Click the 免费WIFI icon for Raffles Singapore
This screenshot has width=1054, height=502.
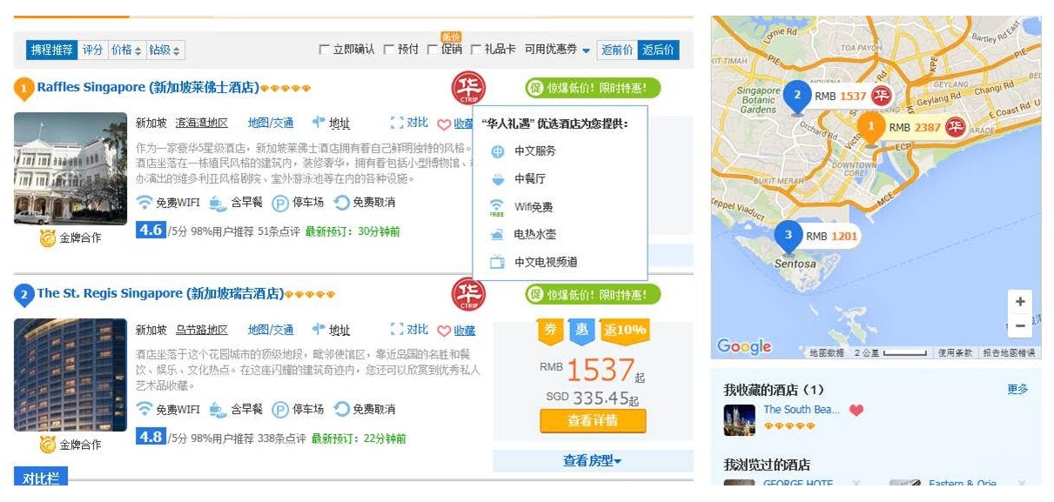[144, 203]
